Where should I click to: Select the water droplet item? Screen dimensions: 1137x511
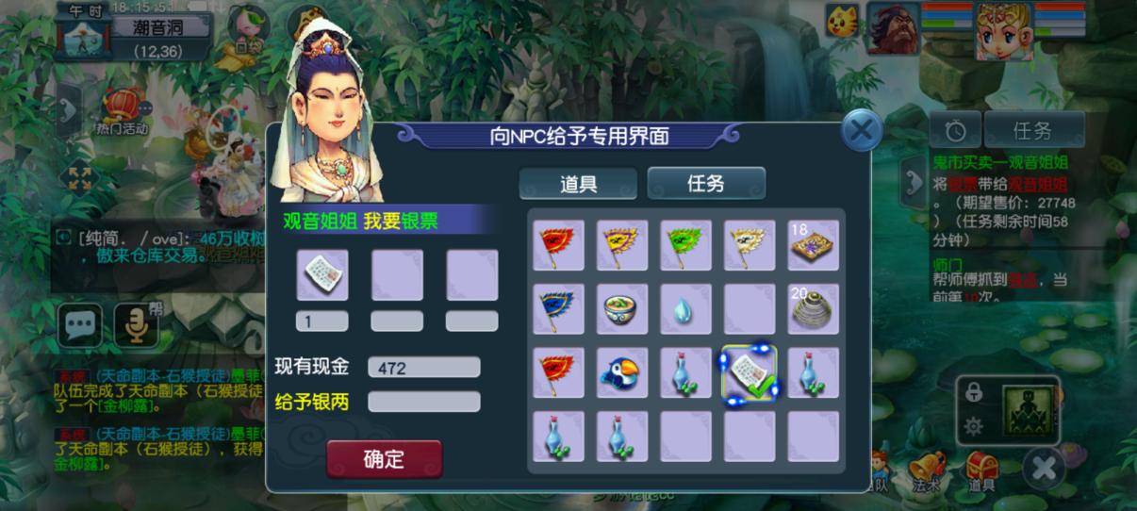point(685,309)
